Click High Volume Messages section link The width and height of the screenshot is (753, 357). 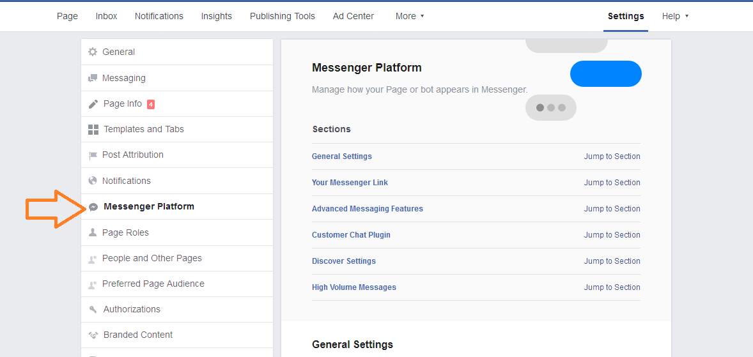pos(354,287)
